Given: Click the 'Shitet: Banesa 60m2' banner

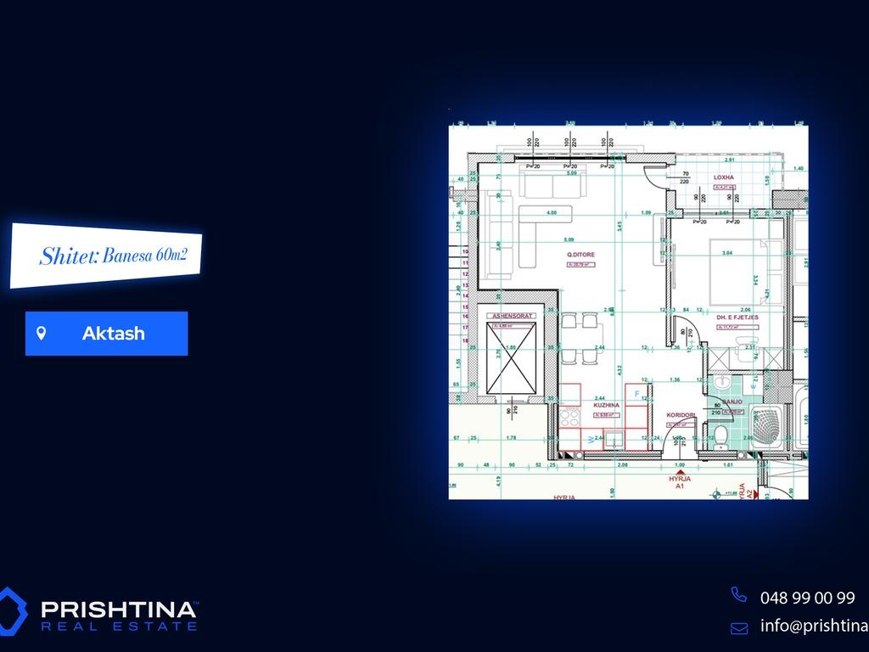Looking at the screenshot, I should tap(106, 256).
